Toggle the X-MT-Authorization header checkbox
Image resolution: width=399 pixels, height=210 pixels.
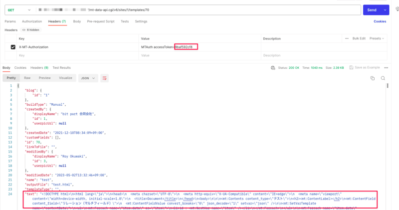[13, 47]
